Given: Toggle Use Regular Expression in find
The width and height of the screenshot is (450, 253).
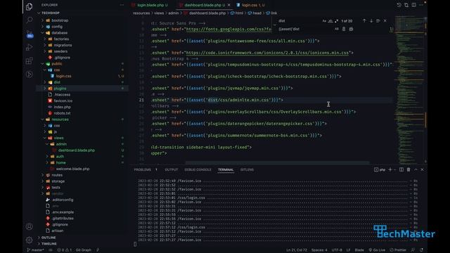Looking at the screenshot, I should pyautogui.click(x=336, y=20).
